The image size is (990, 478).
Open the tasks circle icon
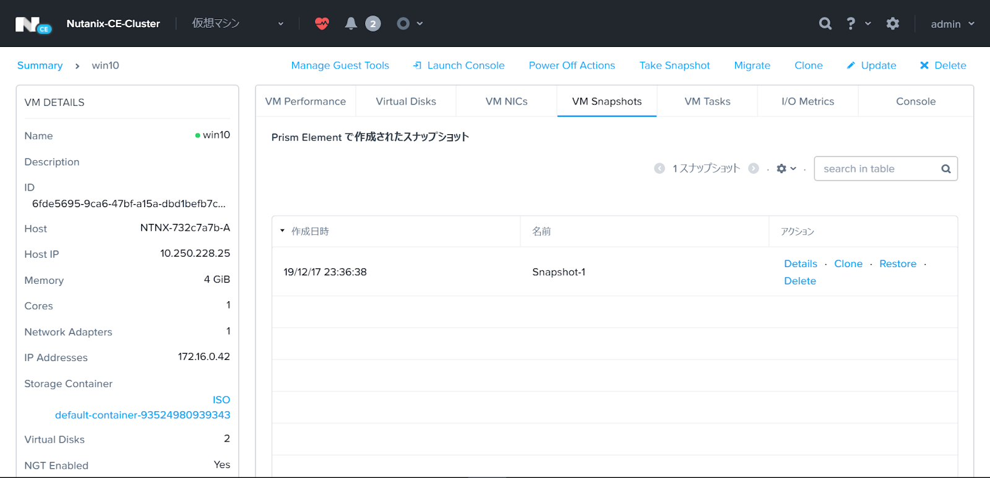click(x=403, y=23)
